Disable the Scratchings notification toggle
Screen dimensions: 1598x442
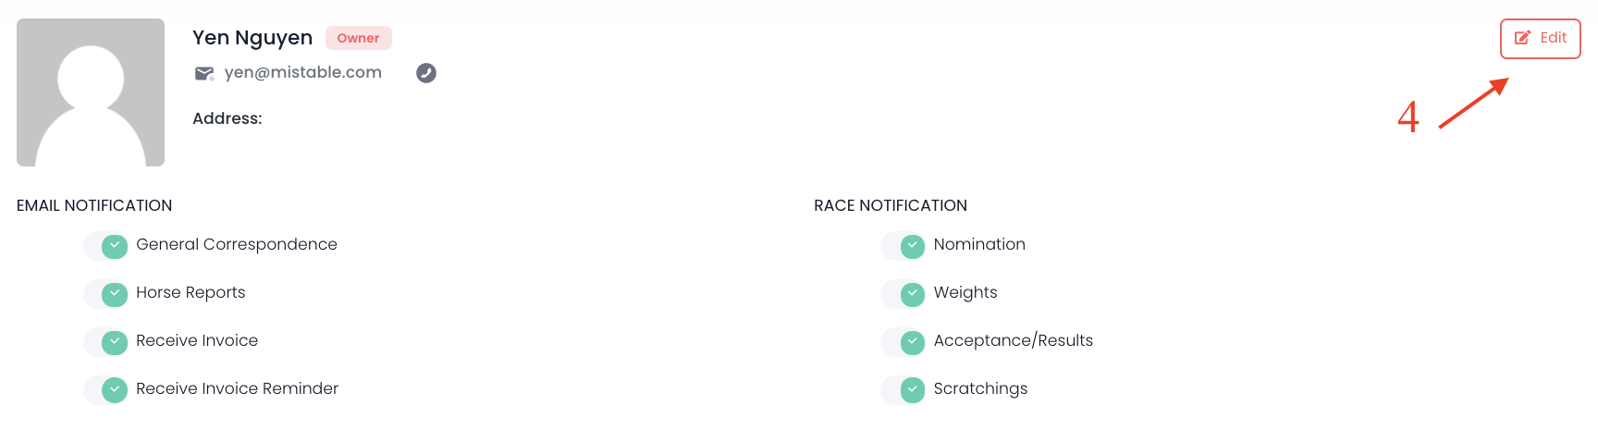tap(903, 390)
